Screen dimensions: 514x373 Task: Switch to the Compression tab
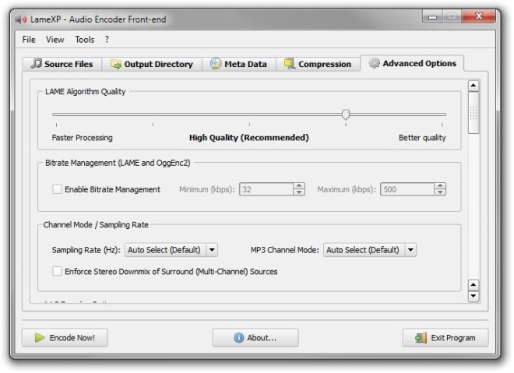click(x=318, y=64)
